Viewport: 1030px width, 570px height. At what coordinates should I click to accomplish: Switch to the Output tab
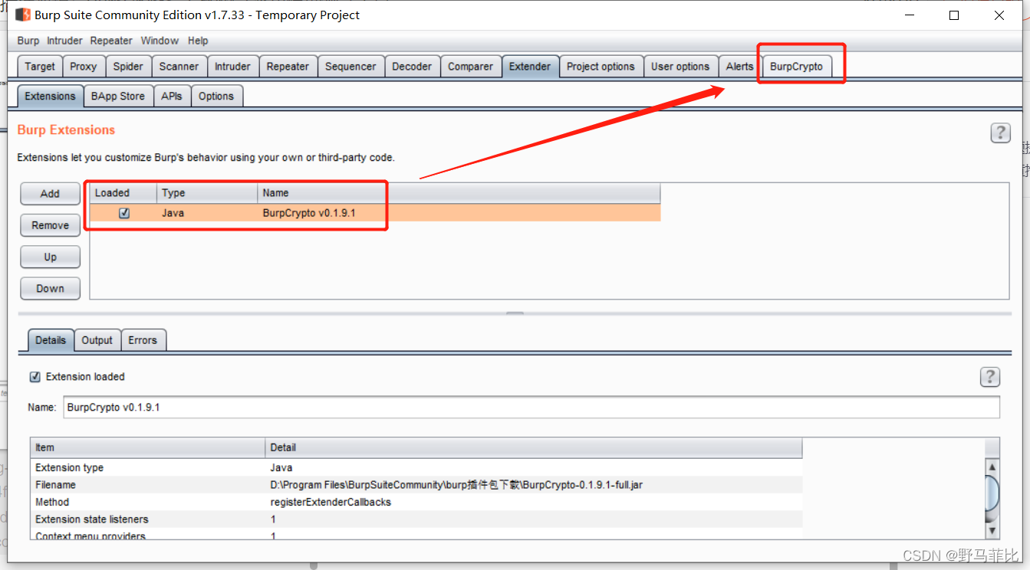(97, 340)
